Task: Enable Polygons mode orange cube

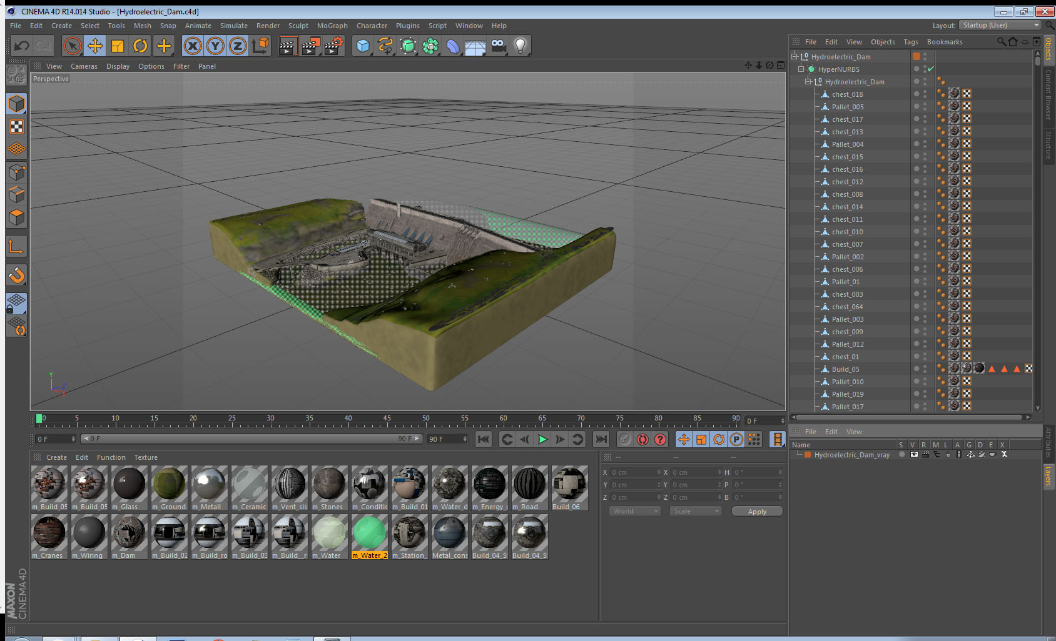Action: (x=16, y=217)
